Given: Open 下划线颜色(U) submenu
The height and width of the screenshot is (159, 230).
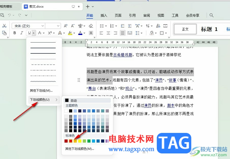Looking at the screenshot, I should click(44, 100).
